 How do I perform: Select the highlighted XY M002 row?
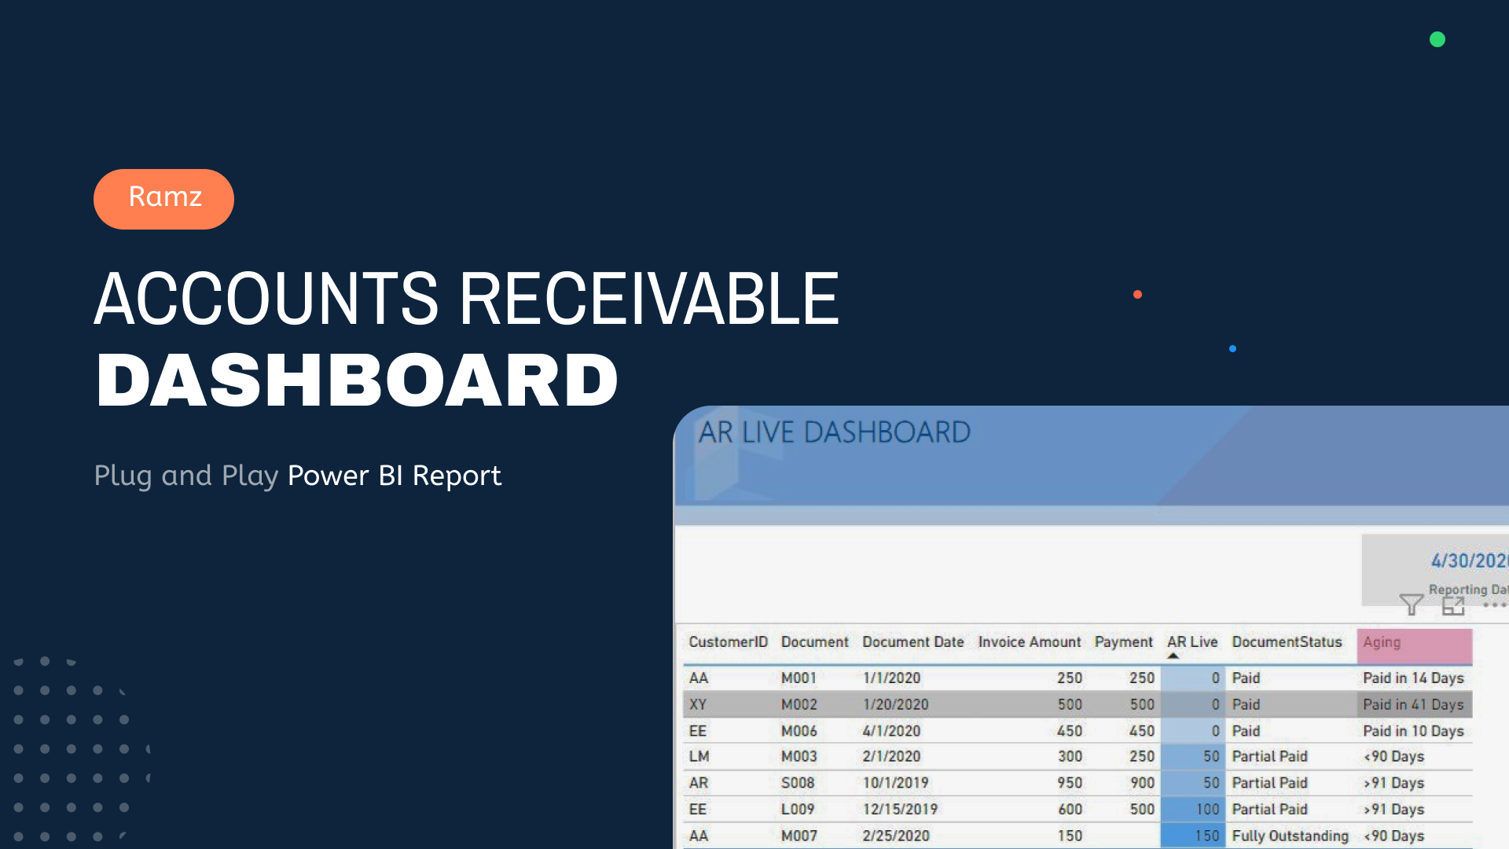coord(1078,704)
